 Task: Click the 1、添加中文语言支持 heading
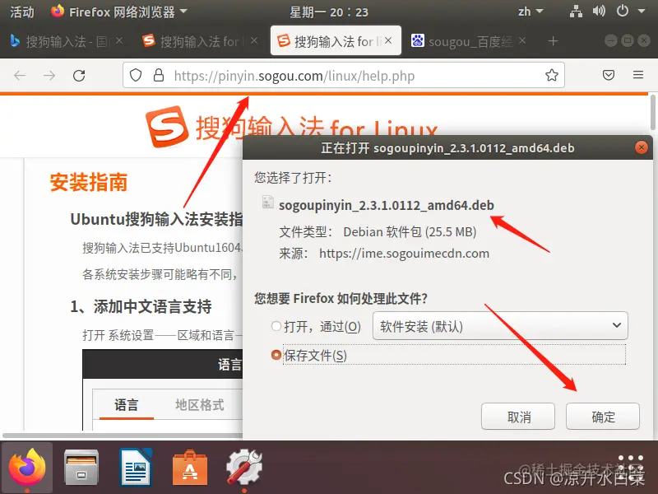pyautogui.click(x=141, y=306)
